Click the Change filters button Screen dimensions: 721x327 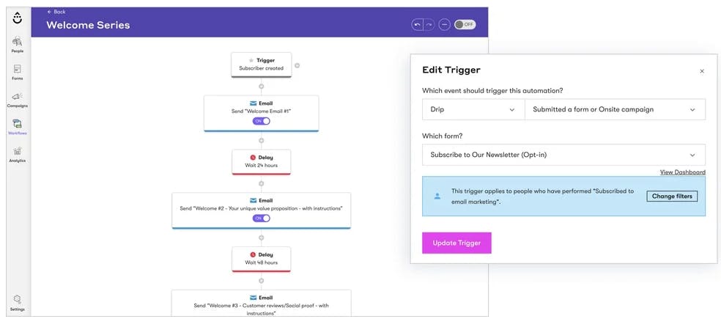(672, 196)
